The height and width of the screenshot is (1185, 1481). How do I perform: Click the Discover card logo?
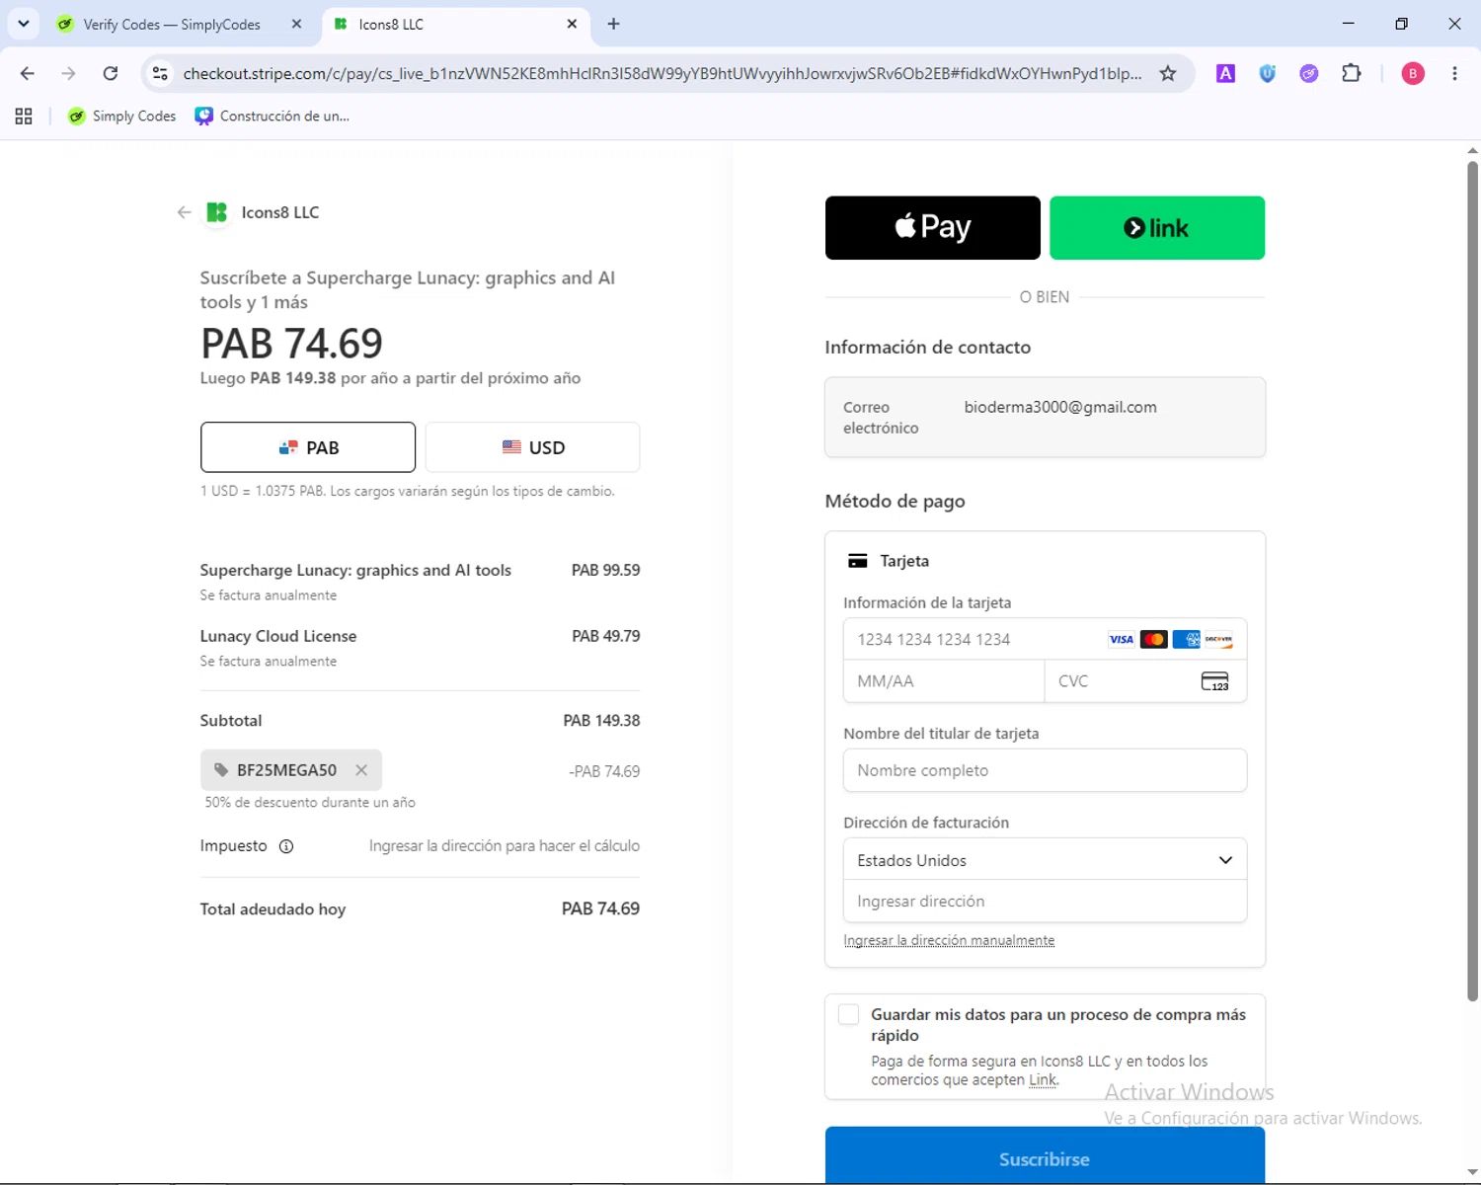(1218, 639)
